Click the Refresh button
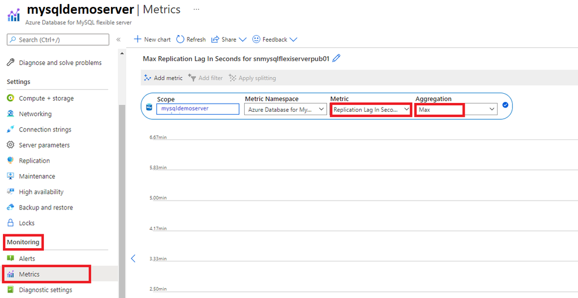This screenshot has width=578, height=298. click(191, 39)
